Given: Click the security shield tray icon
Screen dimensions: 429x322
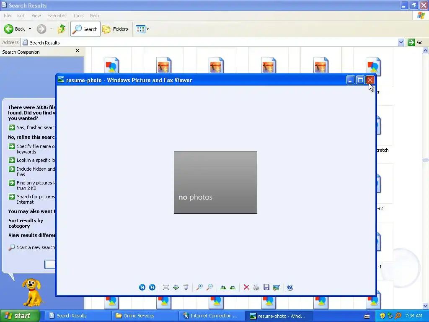Looking at the screenshot, I should tap(382, 316).
